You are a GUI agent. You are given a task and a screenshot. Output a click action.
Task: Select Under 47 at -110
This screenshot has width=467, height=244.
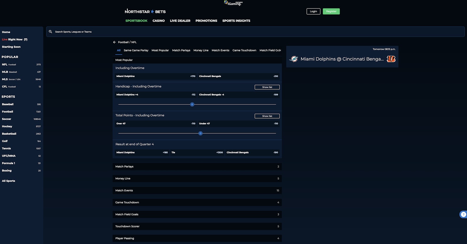(x=238, y=123)
